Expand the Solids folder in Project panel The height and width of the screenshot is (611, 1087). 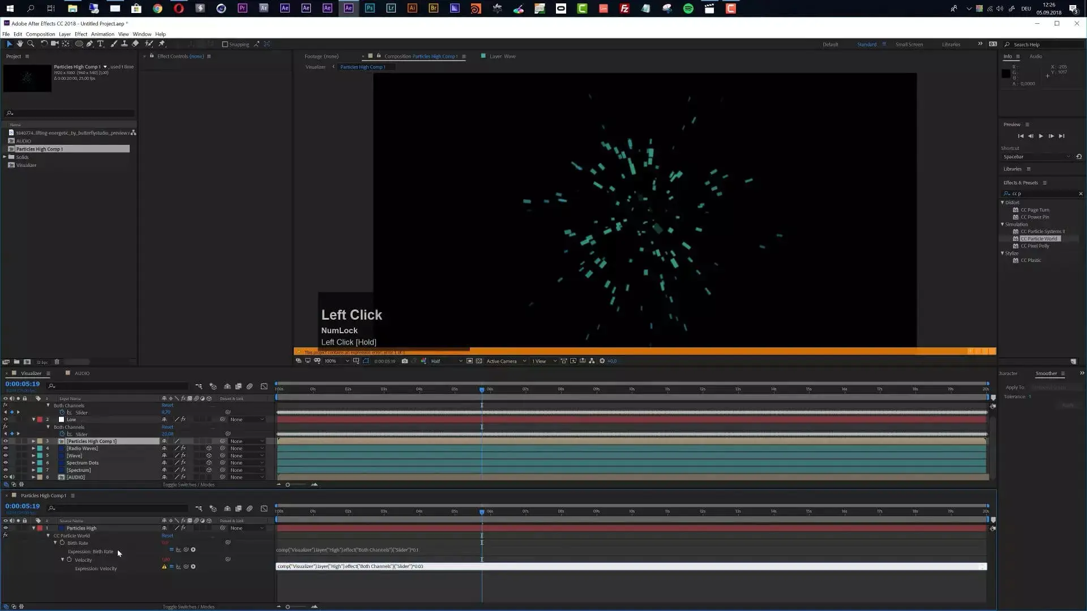click(5, 157)
